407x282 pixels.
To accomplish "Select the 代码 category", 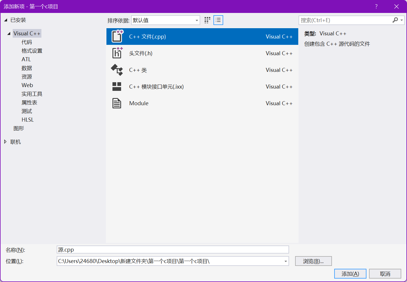I will click(x=27, y=42).
